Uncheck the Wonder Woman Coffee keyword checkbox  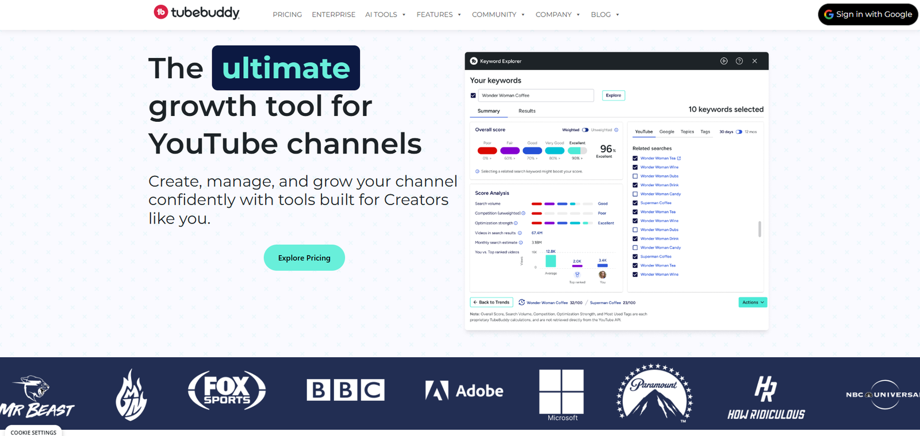[473, 95]
